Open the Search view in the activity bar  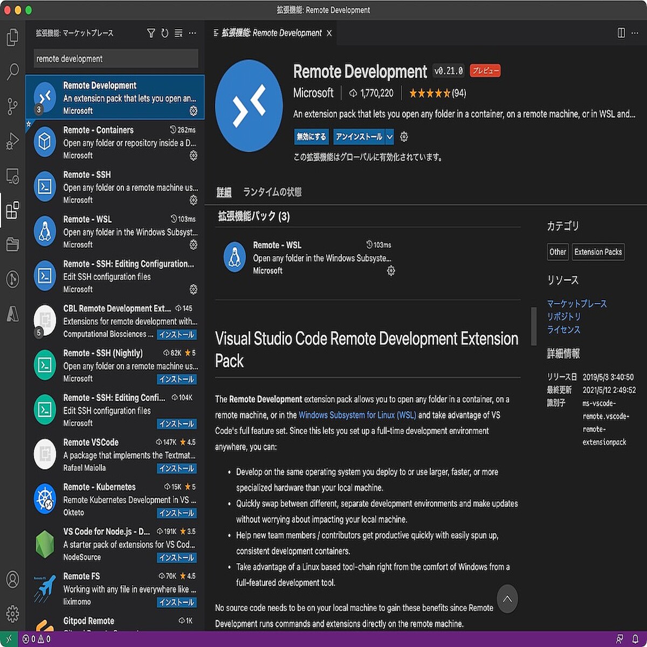coord(13,71)
